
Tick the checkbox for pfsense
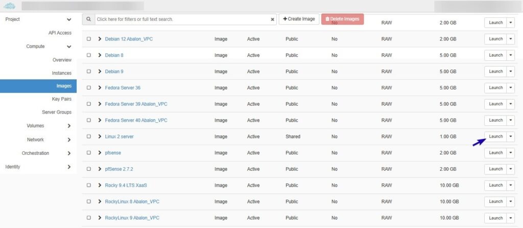coord(89,153)
